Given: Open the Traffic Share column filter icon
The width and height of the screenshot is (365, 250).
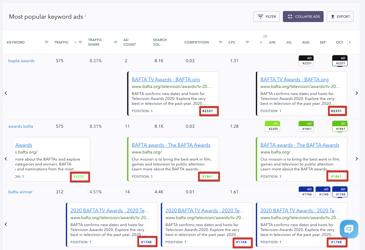Looking at the screenshot, I should pos(116,42).
